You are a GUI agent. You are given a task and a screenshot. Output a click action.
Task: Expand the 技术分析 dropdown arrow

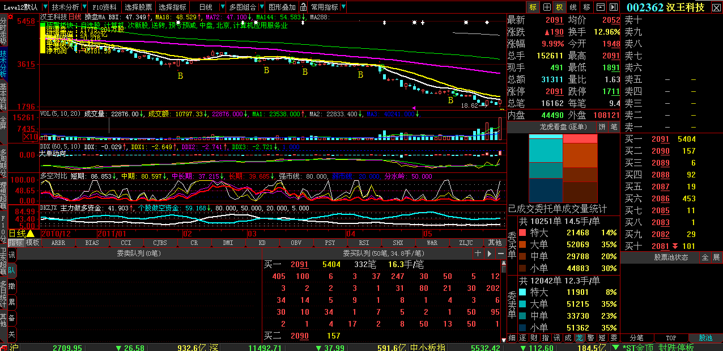pos(84,7)
